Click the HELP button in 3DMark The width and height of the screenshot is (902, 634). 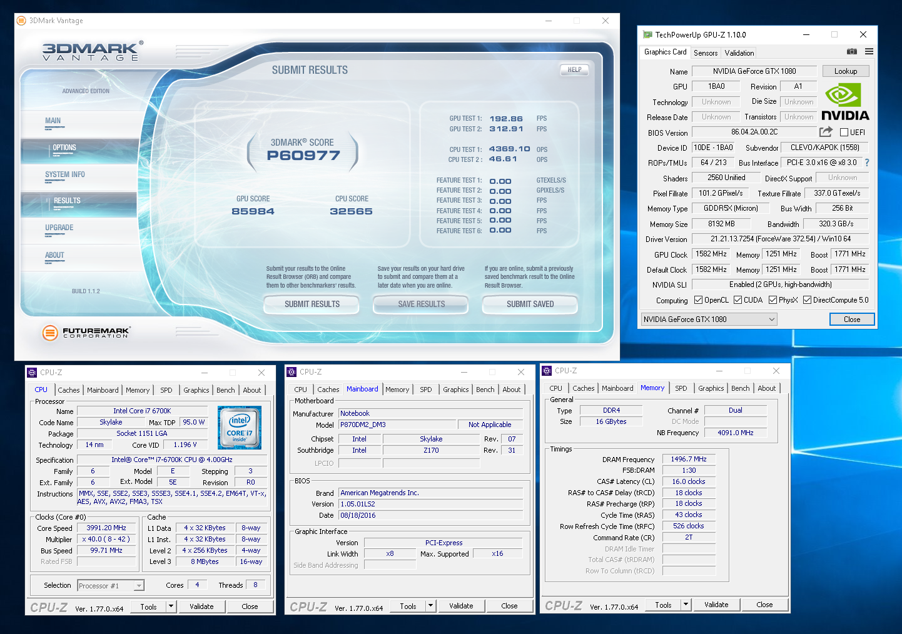click(x=575, y=70)
